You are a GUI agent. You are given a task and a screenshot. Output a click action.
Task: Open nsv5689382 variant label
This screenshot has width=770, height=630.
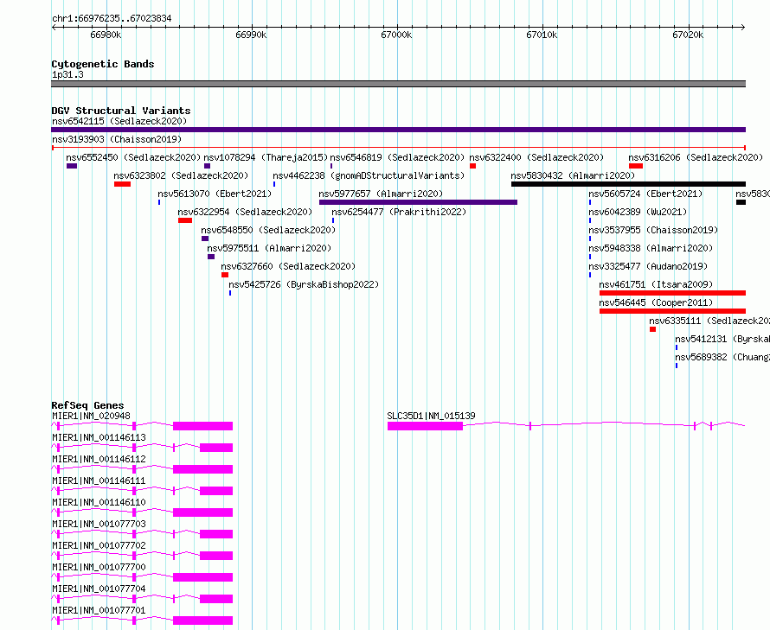coord(722,357)
